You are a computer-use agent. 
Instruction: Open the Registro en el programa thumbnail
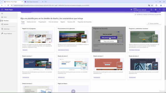click(38, 36)
